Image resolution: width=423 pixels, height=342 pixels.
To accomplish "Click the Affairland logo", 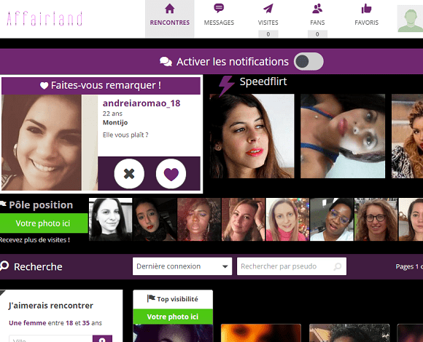I will [x=44, y=19].
